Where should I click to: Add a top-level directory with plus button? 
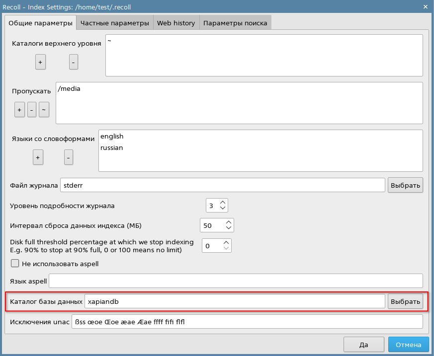click(40, 62)
